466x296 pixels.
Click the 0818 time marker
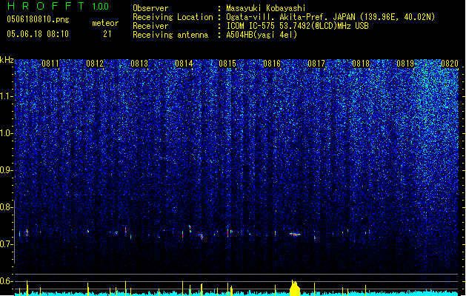(361, 64)
